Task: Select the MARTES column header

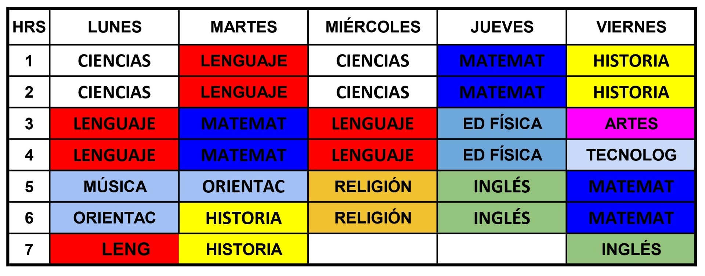Action: pyautogui.click(x=243, y=27)
